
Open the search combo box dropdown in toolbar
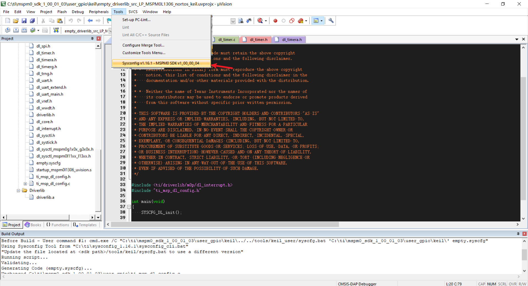(x=233, y=21)
